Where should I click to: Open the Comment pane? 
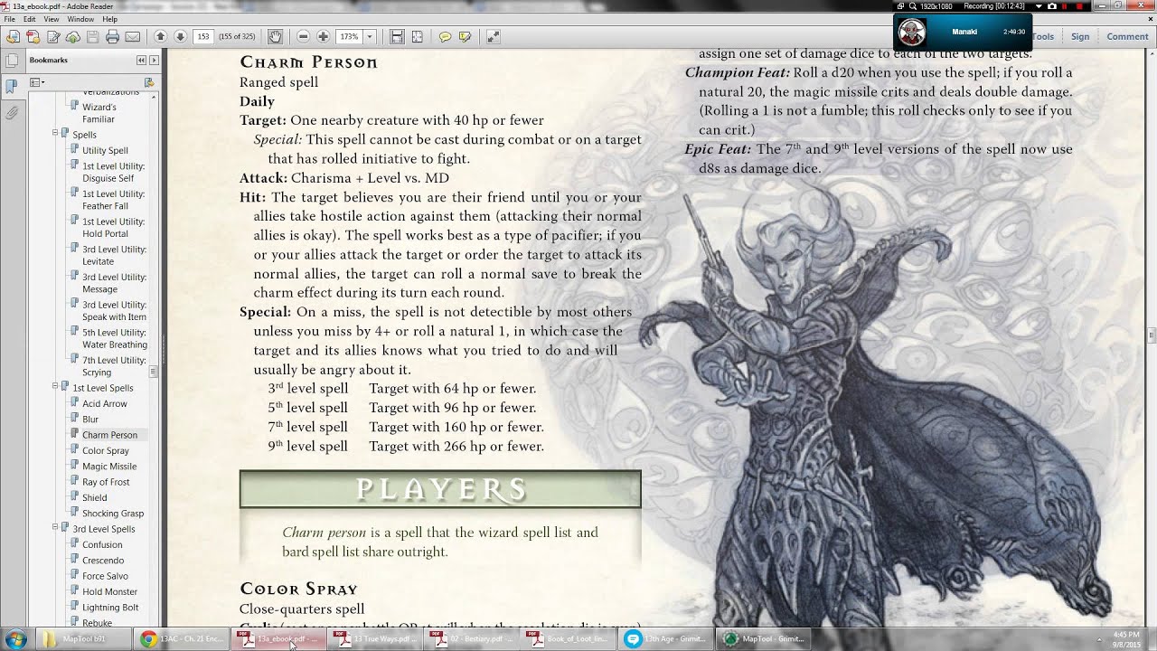(1127, 37)
